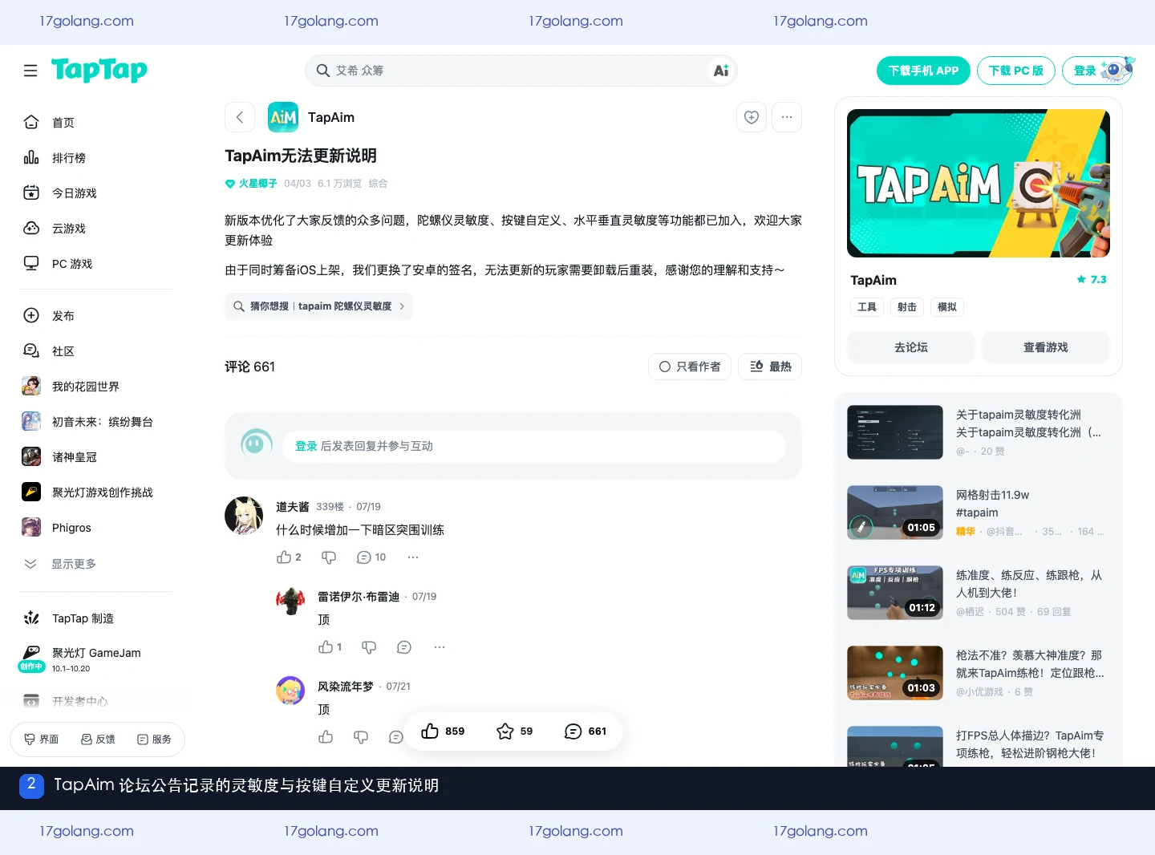Like 道夫酱's comment
Viewport: 1155px width, 855px height.
click(x=289, y=557)
